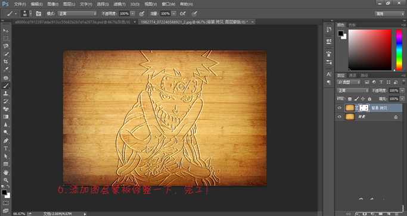Viewport: 407px width, 216px height.
Task: Click Color panel foreground swatch
Action: pyautogui.click(x=340, y=33)
